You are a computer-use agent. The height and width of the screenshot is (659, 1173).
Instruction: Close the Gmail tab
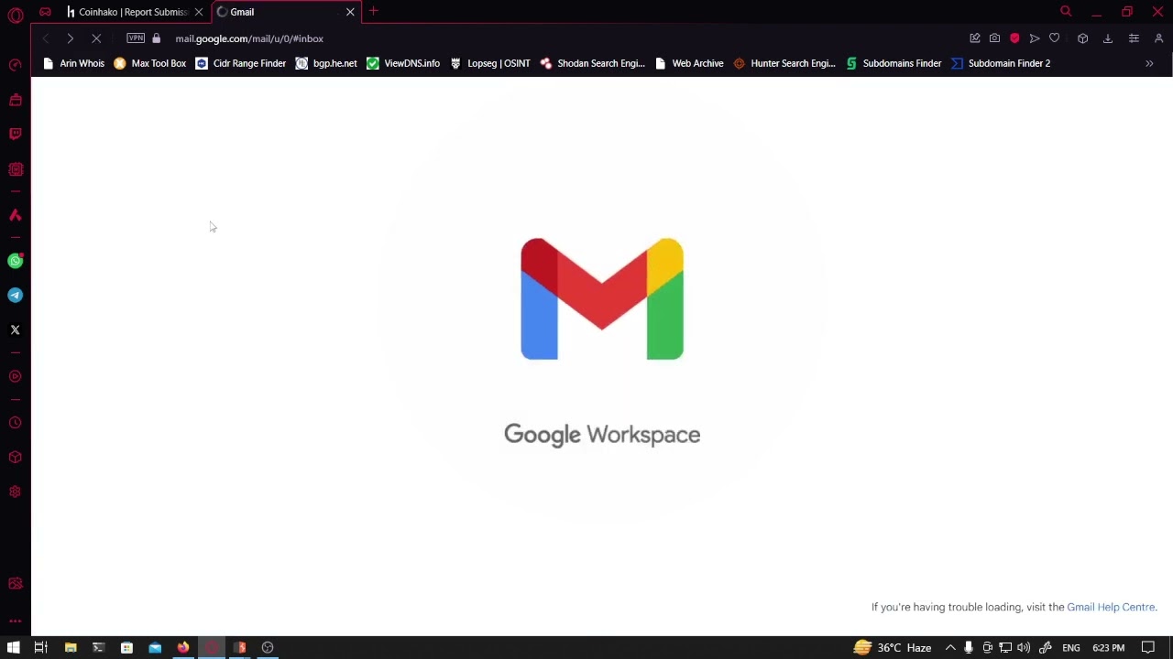tap(350, 12)
